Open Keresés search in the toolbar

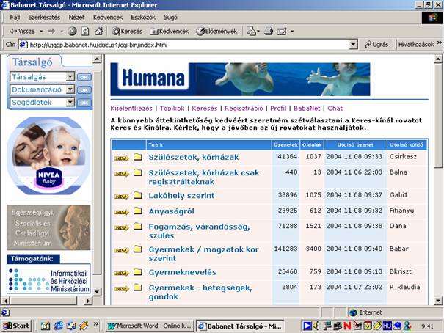click(x=127, y=32)
